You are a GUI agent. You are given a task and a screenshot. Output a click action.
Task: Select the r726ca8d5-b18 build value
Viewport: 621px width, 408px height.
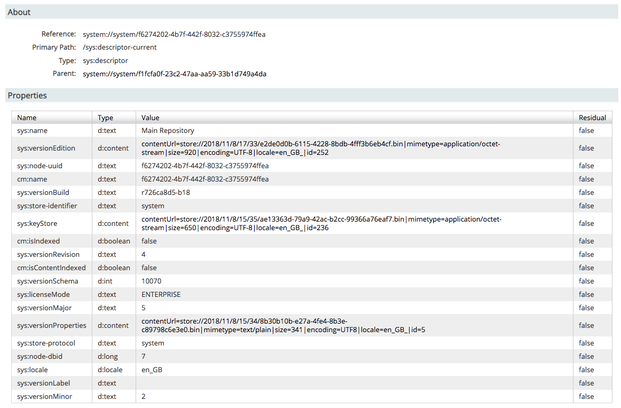tap(166, 192)
